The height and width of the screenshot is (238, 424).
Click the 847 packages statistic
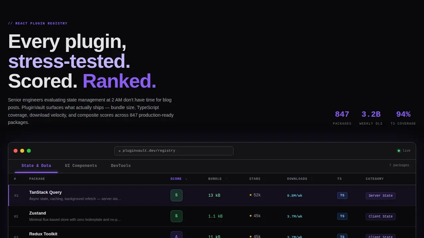coord(342,118)
